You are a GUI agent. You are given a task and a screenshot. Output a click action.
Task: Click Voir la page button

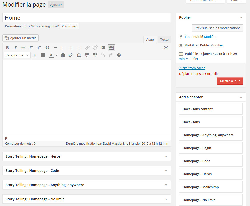[x=69, y=26]
